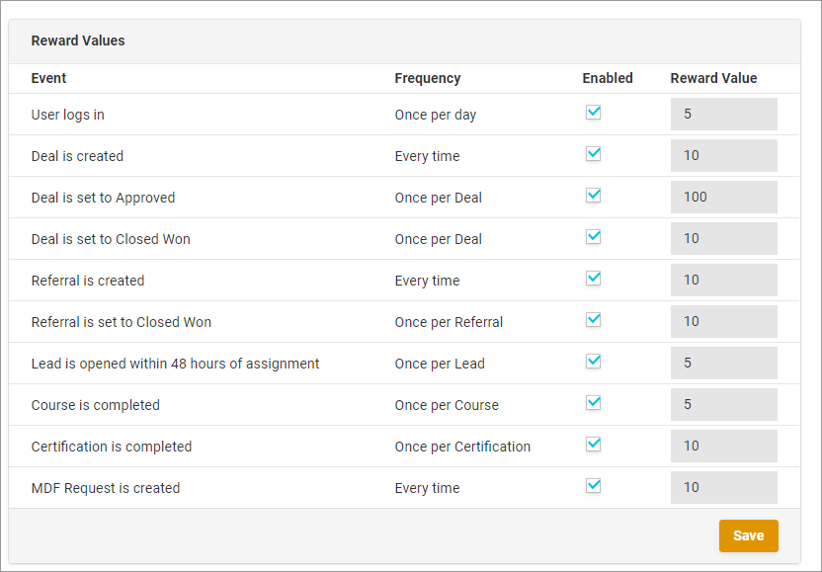This screenshot has width=822, height=572.
Task: Click reward value for Lead opened within 48 hours
Action: 724,363
